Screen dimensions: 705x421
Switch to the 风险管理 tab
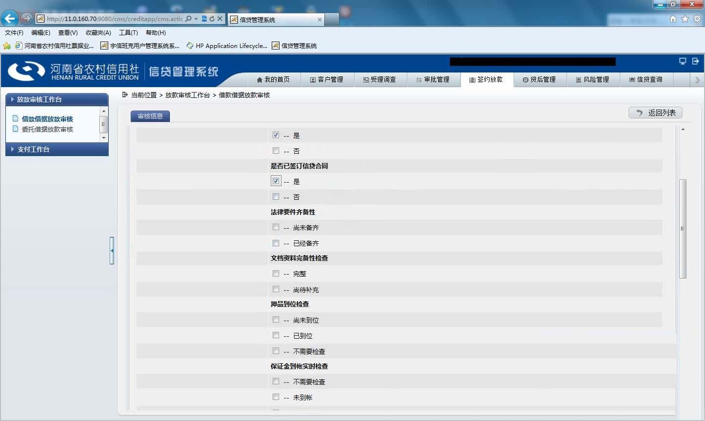592,79
